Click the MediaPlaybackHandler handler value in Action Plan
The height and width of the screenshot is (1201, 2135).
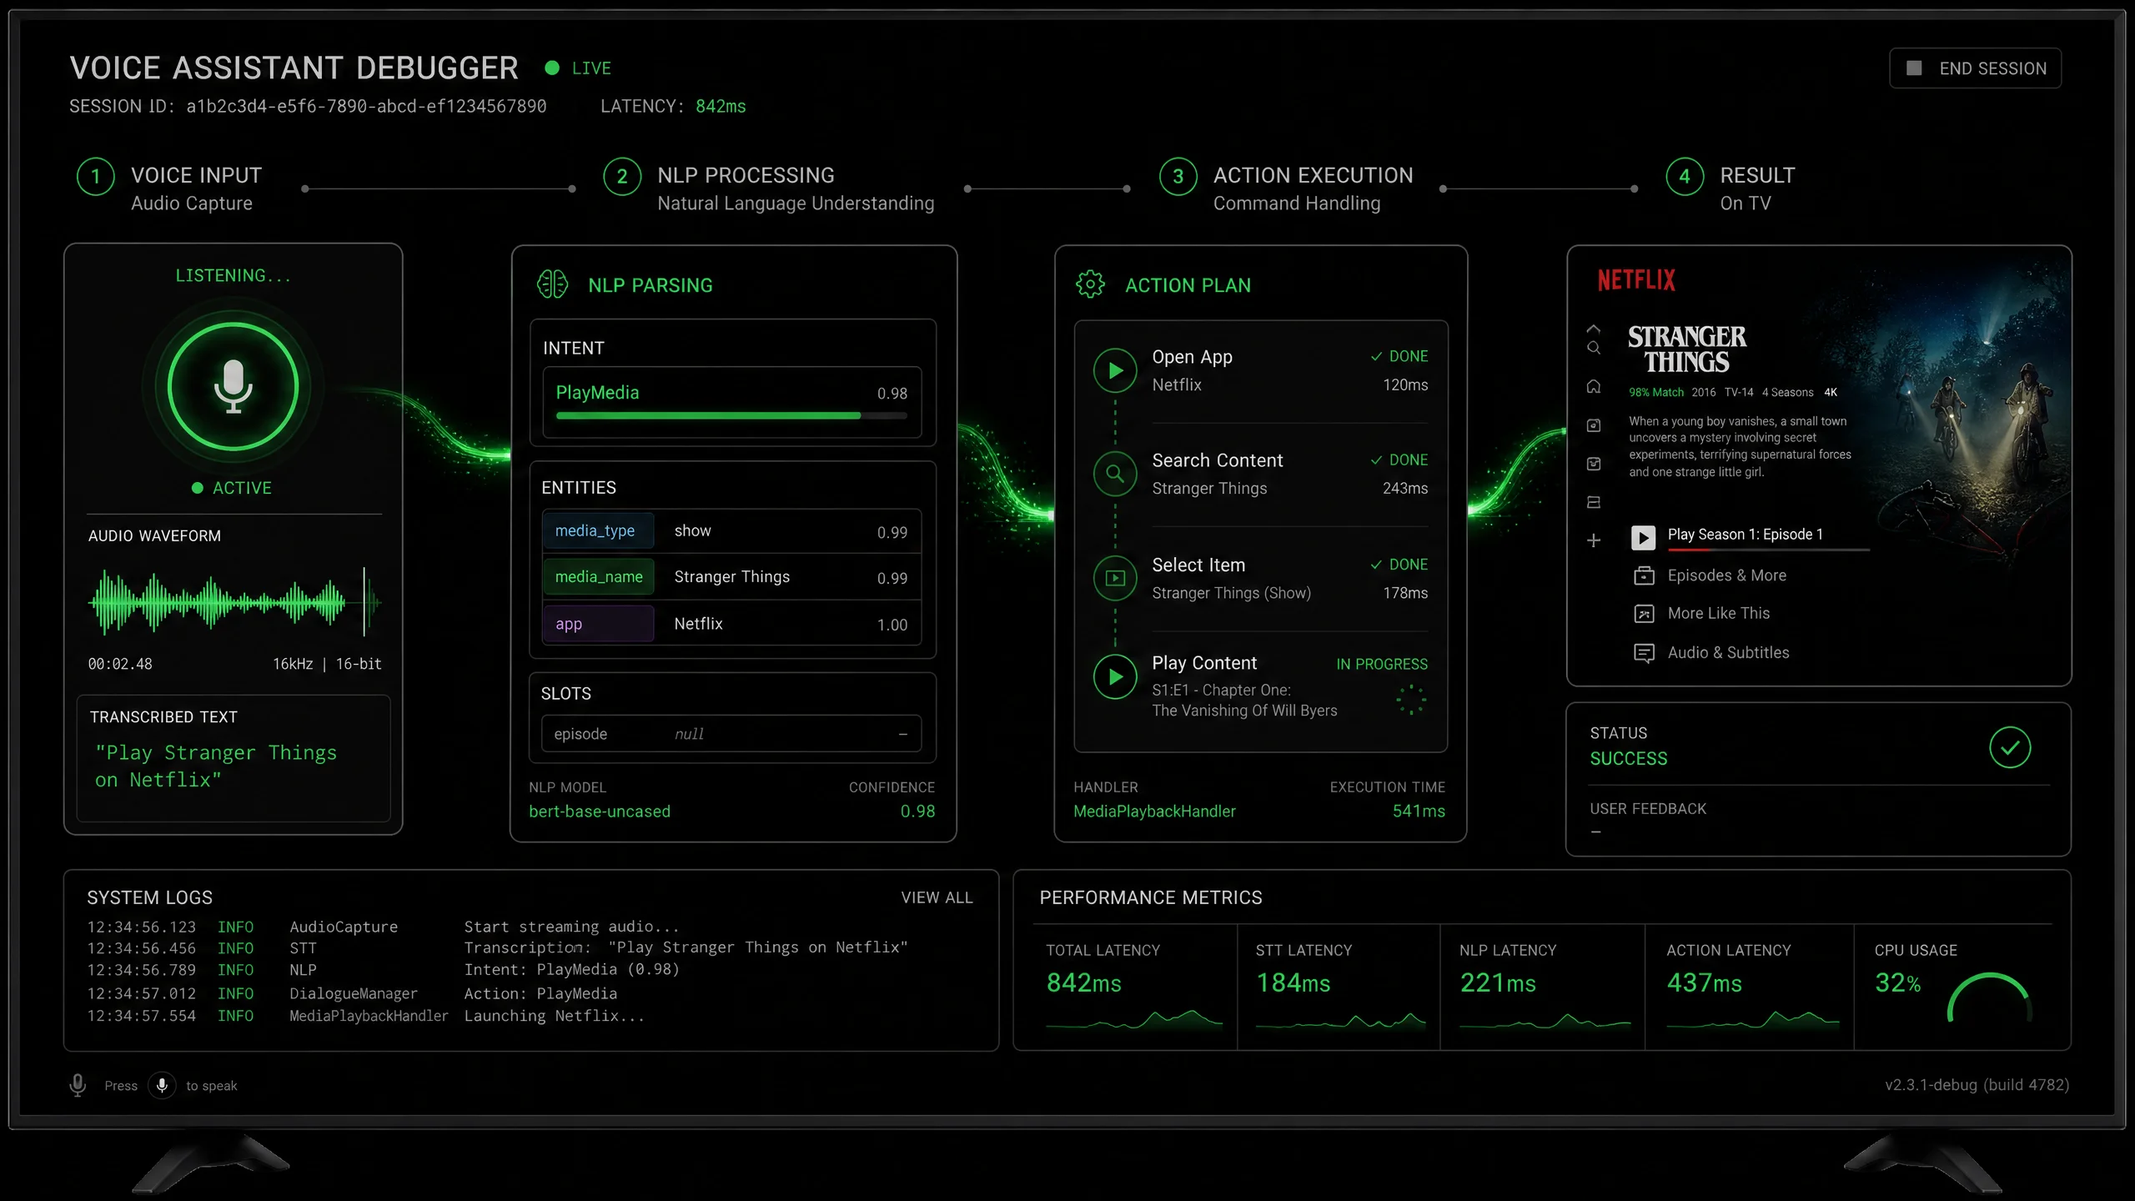pyautogui.click(x=1154, y=812)
